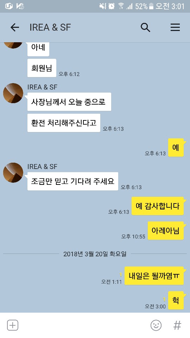Viewport: 190px width, 338px height.
Task: Tap the alarm clock status icon
Action: tap(112, 6)
